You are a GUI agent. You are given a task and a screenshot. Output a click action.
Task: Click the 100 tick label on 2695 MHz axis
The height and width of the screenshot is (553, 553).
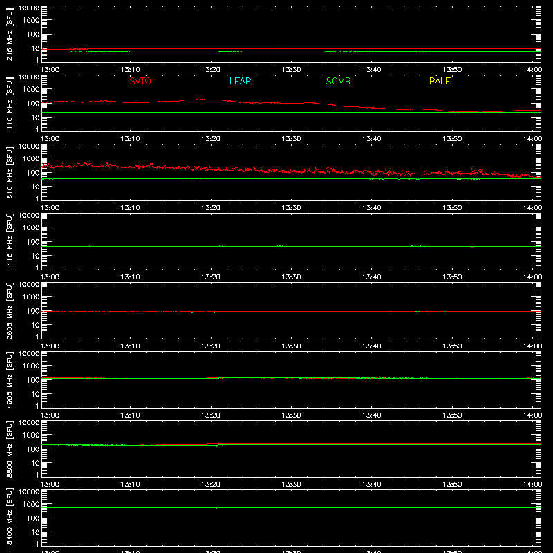[x=33, y=311]
